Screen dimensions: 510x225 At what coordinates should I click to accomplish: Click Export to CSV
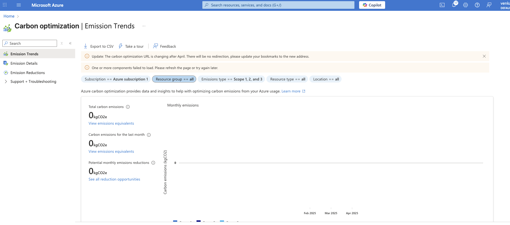(x=99, y=46)
